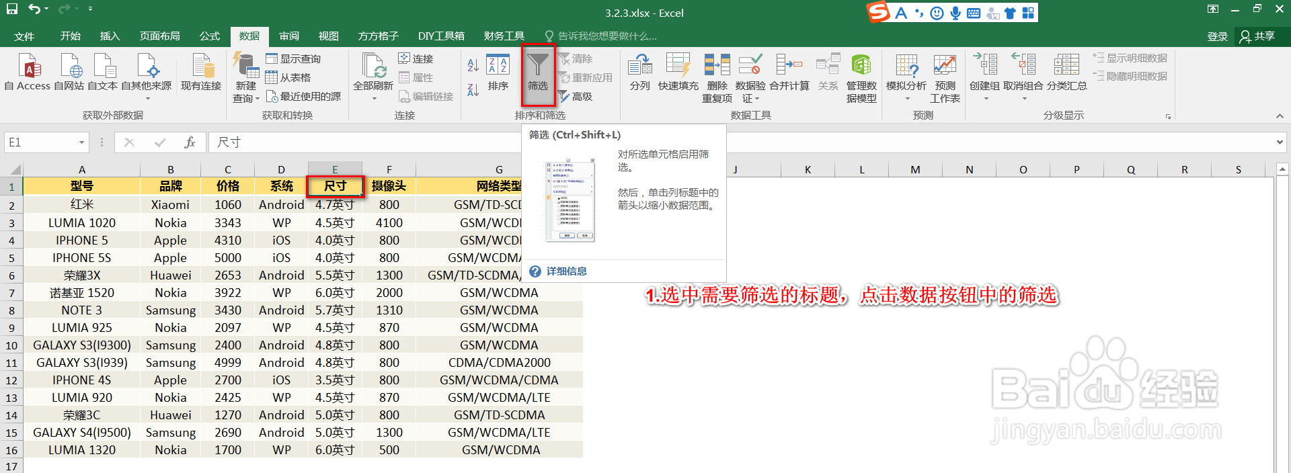1291x473 pixels.
Task: Switch to the Insert (插入) tab
Action: coord(110,36)
